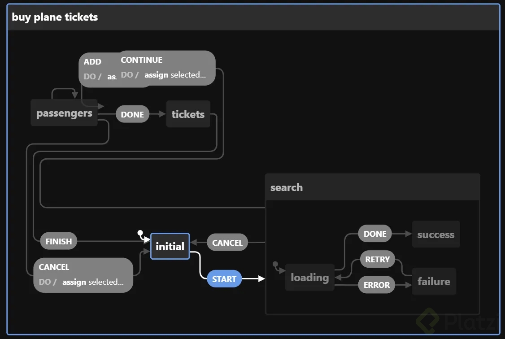Click the RETRY event label
This screenshot has height=339, width=505.
click(378, 259)
